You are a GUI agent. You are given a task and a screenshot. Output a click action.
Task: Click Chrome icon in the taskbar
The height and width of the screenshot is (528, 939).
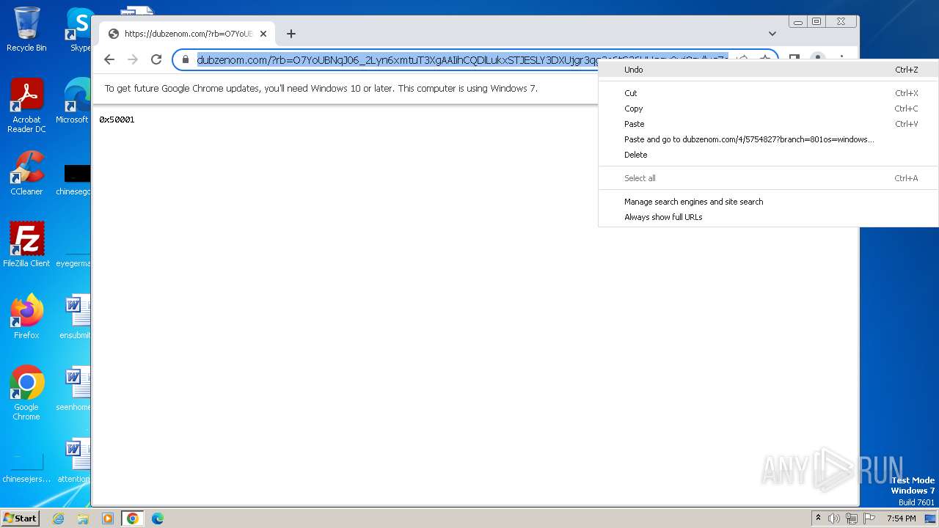tap(133, 518)
